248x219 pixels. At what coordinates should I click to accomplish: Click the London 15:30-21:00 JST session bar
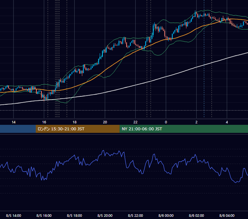77,129
